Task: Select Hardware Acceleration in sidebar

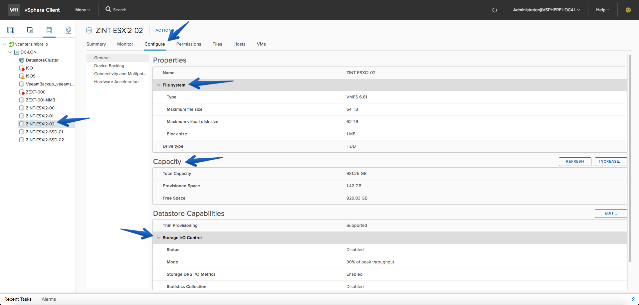Action: [x=117, y=82]
